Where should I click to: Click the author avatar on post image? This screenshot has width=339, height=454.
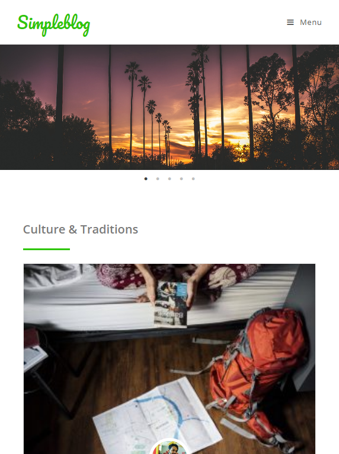click(168, 446)
